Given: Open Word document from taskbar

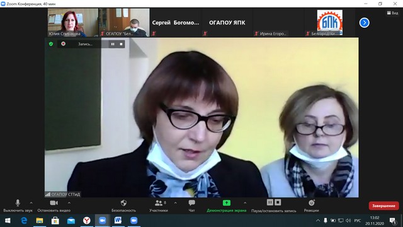Looking at the screenshot, I should click(x=118, y=221).
